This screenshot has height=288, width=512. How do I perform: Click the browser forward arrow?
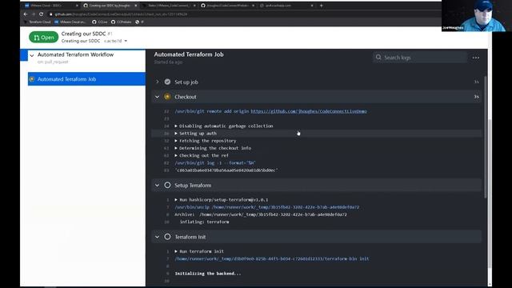point(34,14)
